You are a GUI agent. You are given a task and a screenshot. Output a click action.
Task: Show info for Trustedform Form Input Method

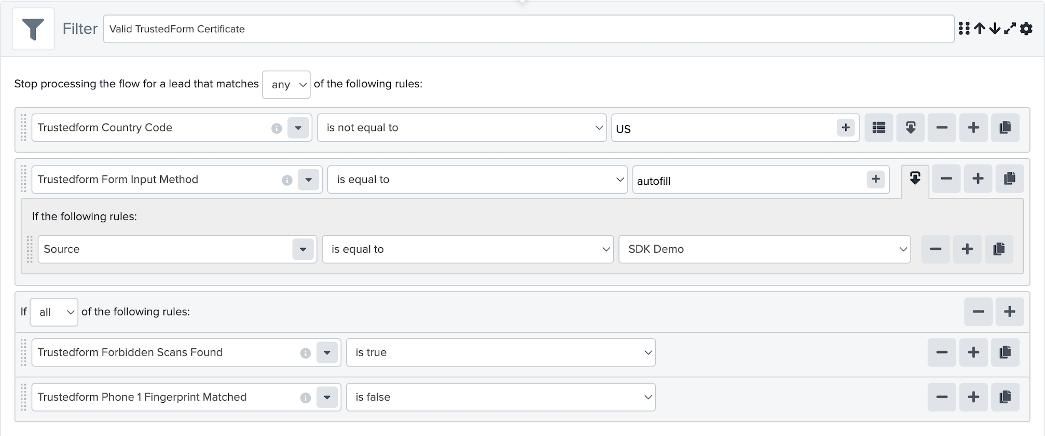coord(287,180)
